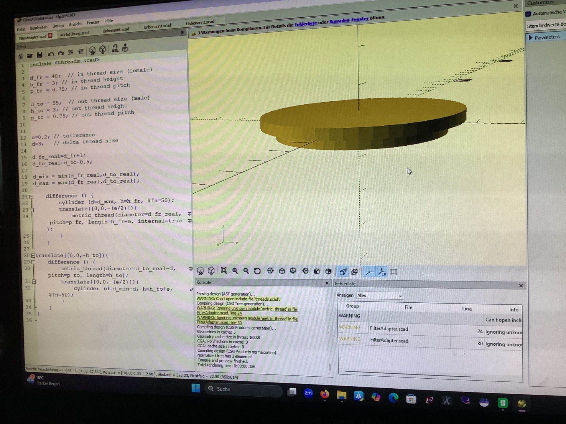
Task: Close the FilterAdapter.scad tab with red X
Action: [50, 36]
